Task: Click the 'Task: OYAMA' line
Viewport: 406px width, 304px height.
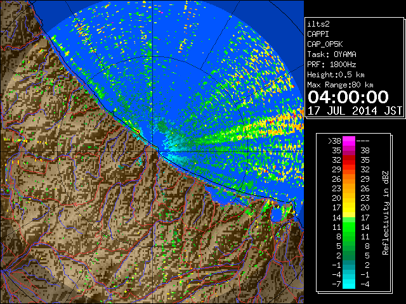Action: click(332, 54)
